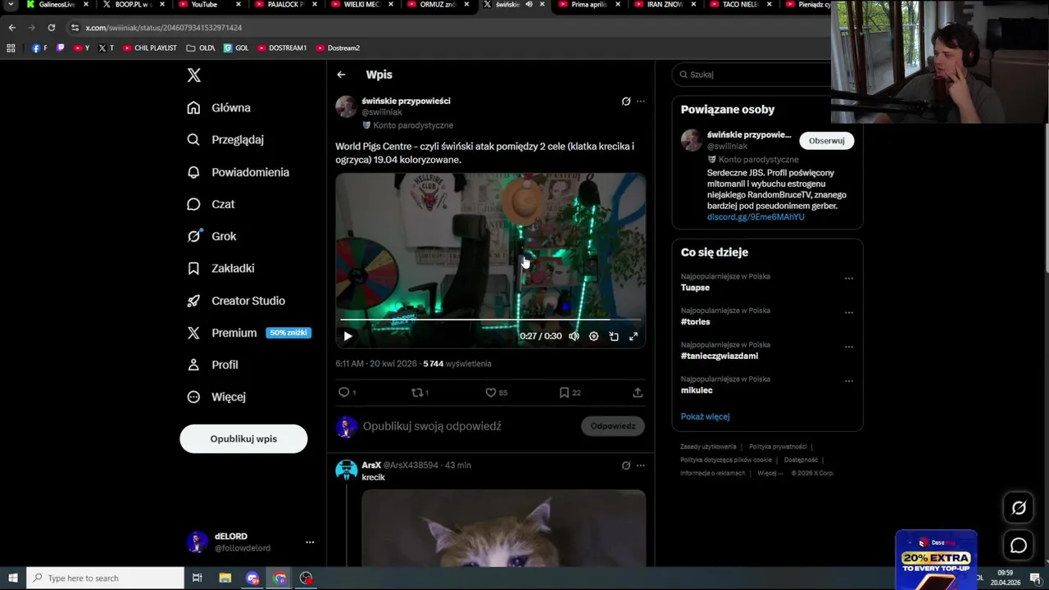Bookmark the main post
The image size is (1049, 590).
564,393
